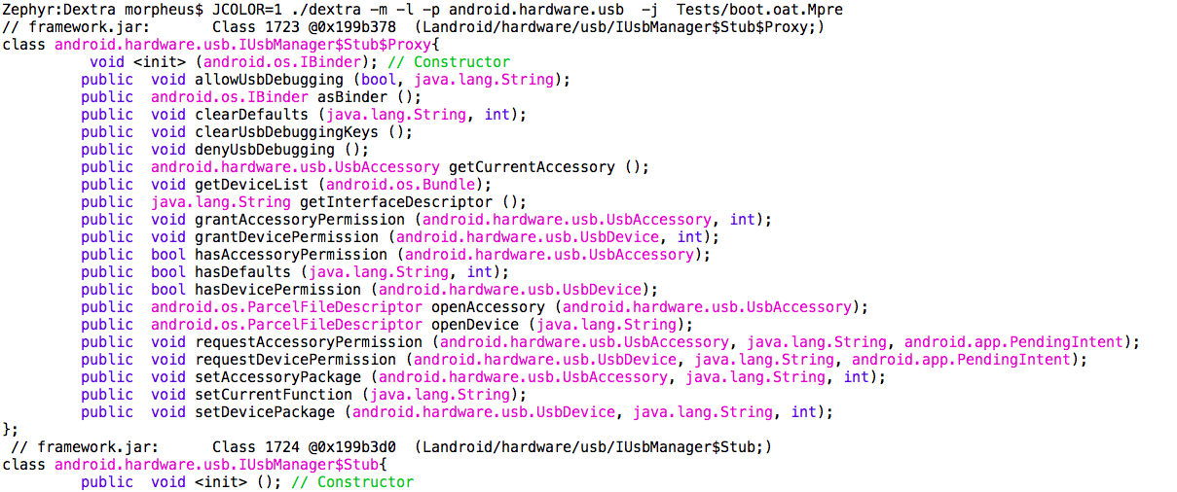Click the "Zephyr:Dextra morpheus$" shell prompt
Image resolution: width=1177 pixels, height=492 pixels.
[x=103, y=10]
